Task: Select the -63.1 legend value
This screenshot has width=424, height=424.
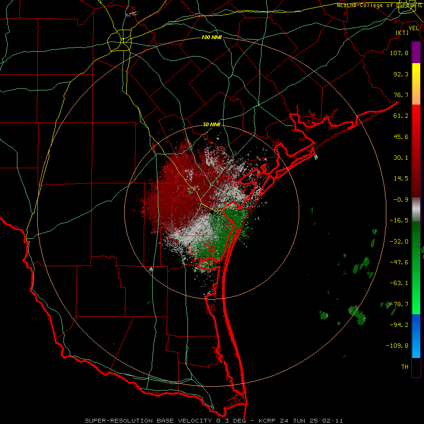Action: [x=399, y=283]
